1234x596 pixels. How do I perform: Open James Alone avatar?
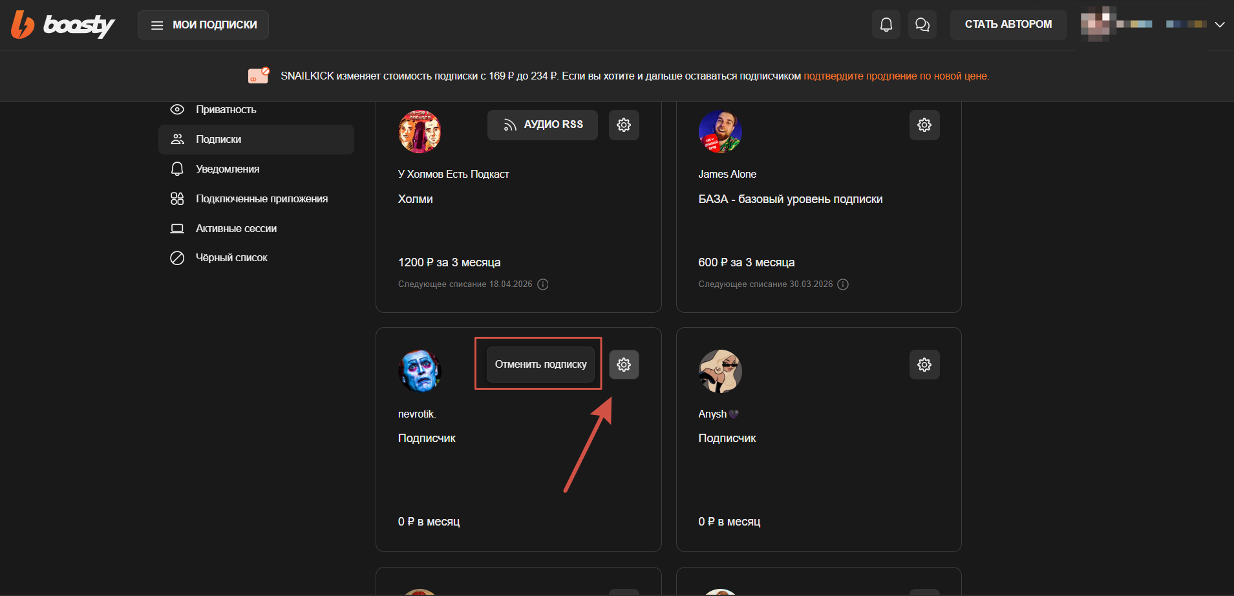(x=720, y=131)
